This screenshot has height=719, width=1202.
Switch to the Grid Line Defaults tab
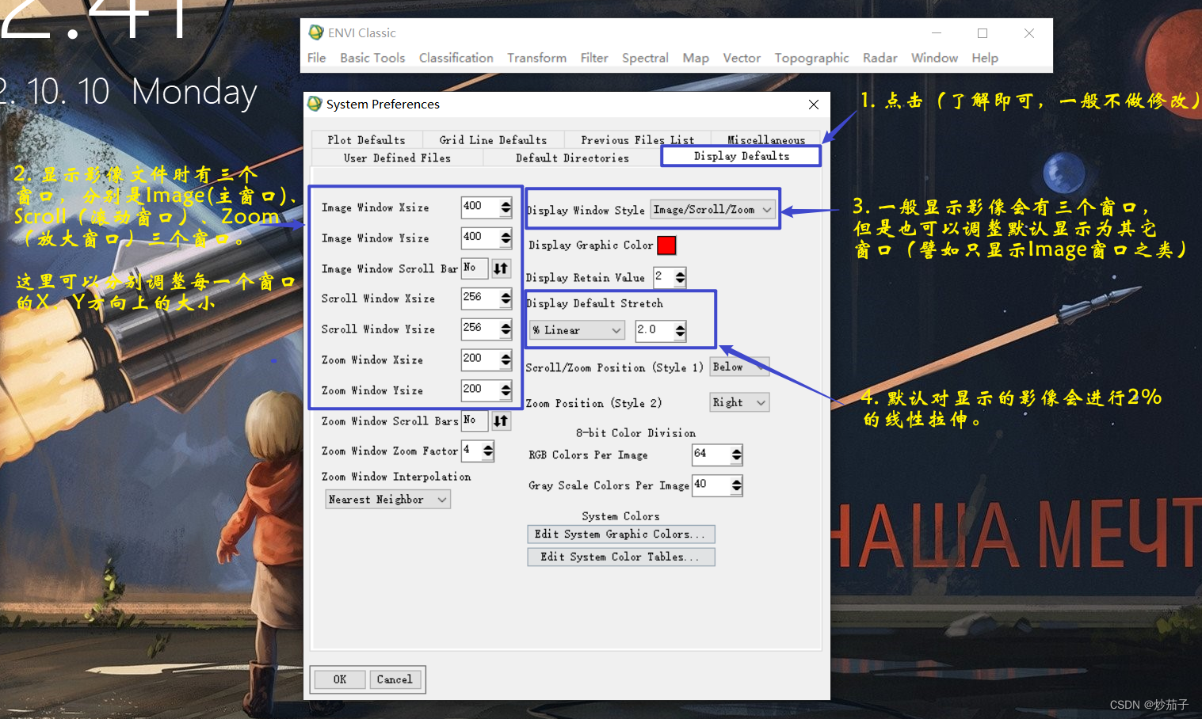pyautogui.click(x=493, y=139)
